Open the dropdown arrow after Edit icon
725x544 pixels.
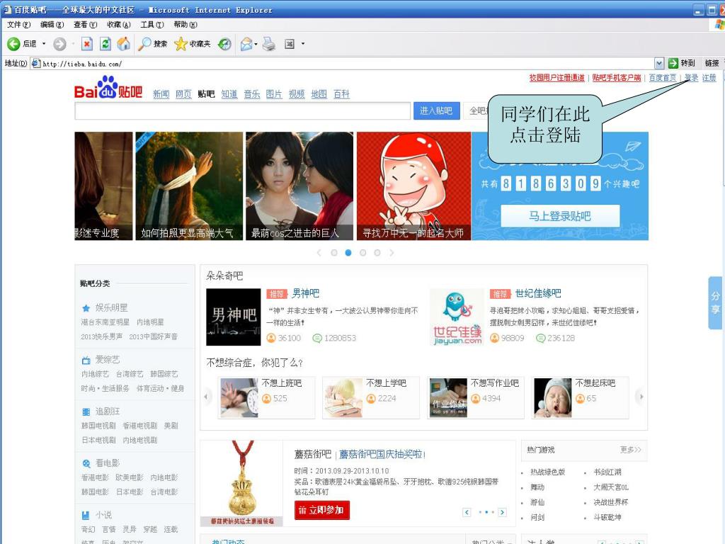click(303, 44)
